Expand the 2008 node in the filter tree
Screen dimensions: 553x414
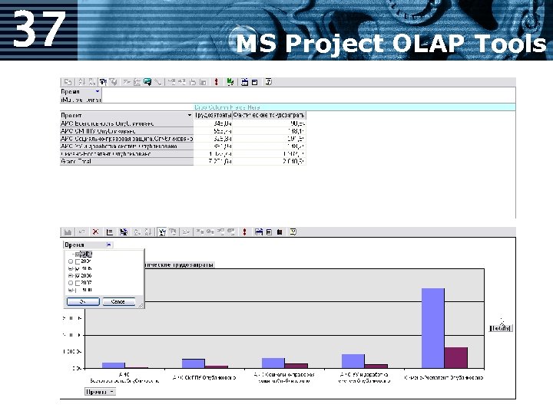[71, 290]
